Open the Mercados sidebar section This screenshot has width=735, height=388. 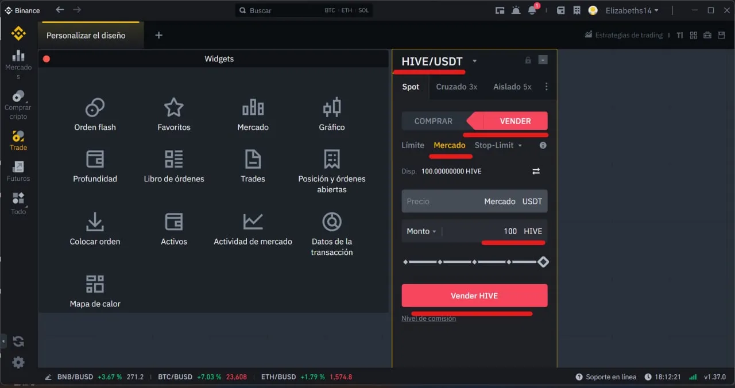18,64
